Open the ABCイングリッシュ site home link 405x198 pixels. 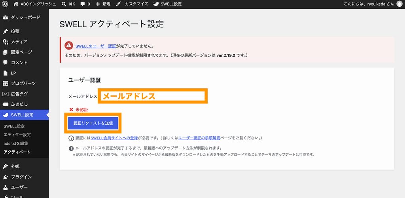click(35, 4)
